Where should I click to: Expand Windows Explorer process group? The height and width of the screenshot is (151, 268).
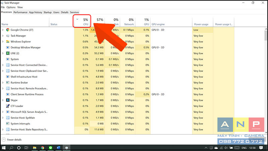[x=3, y=42]
